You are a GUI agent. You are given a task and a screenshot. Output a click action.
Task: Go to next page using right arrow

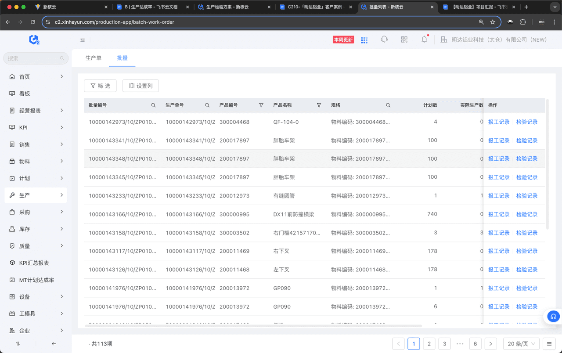point(491,344)
